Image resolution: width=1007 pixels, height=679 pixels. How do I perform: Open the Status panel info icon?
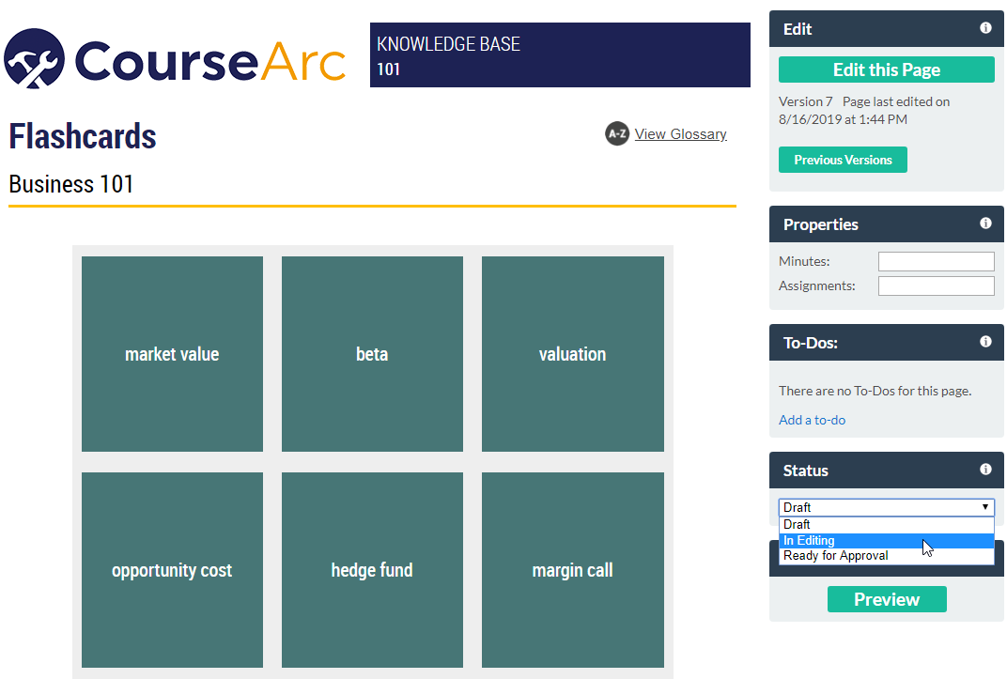coord(985,470)
